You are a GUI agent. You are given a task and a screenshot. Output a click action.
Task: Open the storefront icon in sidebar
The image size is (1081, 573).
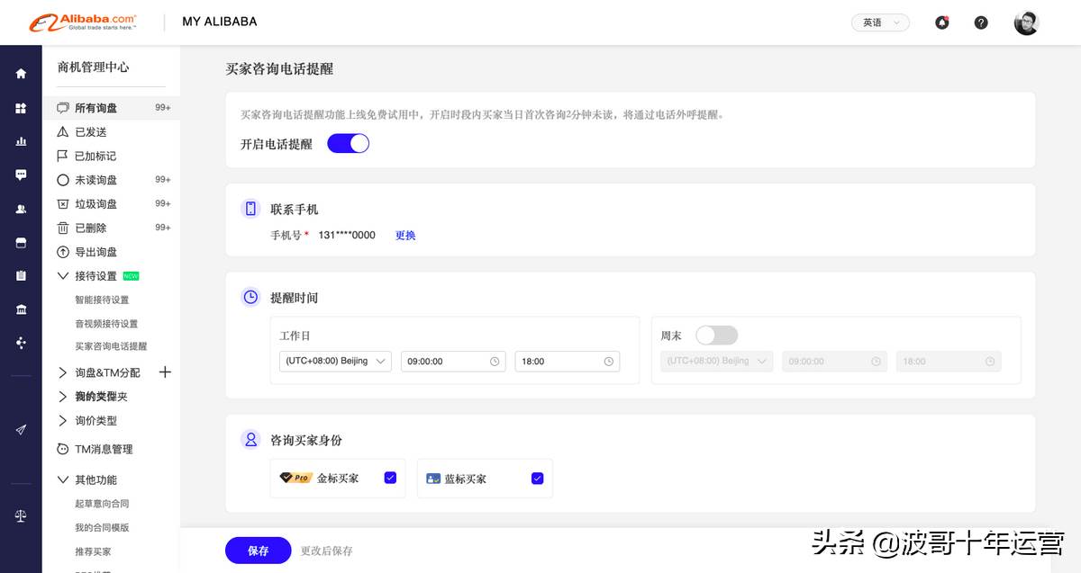point(21,242)
